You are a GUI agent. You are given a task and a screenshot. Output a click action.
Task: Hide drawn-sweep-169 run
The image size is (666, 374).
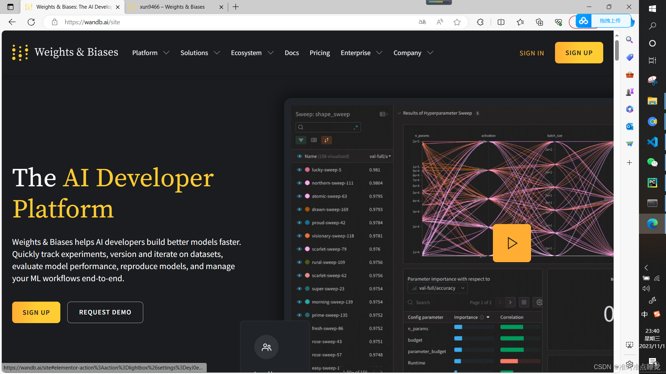point(299,209)
